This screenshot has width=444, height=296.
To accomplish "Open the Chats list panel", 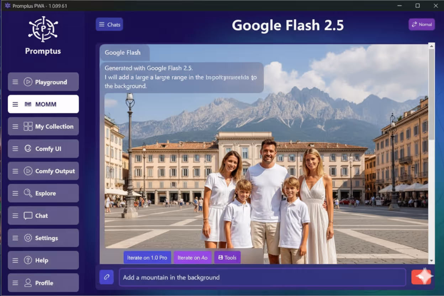I will [109, 24].
